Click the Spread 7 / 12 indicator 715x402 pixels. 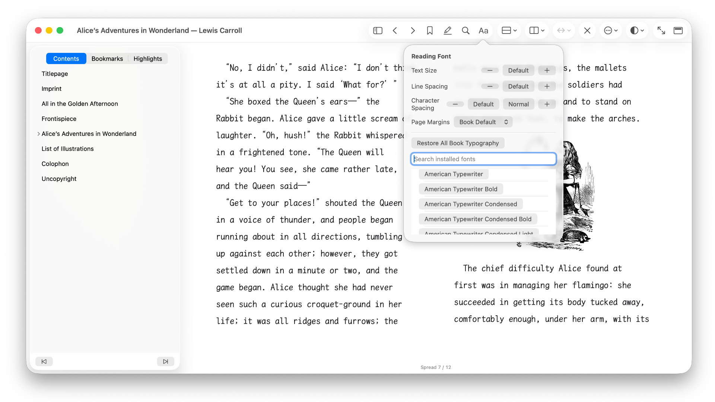tap(436, 367)
